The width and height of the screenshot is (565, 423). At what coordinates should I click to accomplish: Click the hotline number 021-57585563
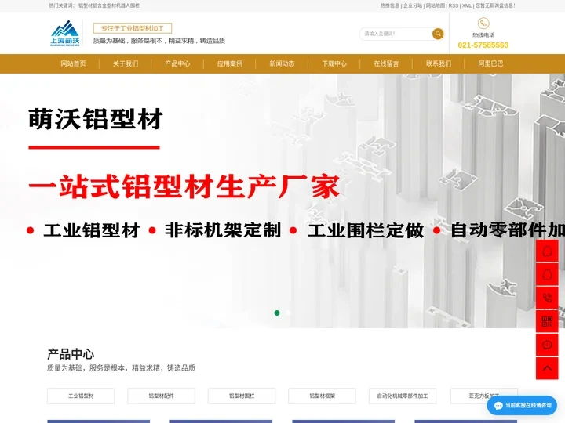pyautogui.click(x=483, y=45)
